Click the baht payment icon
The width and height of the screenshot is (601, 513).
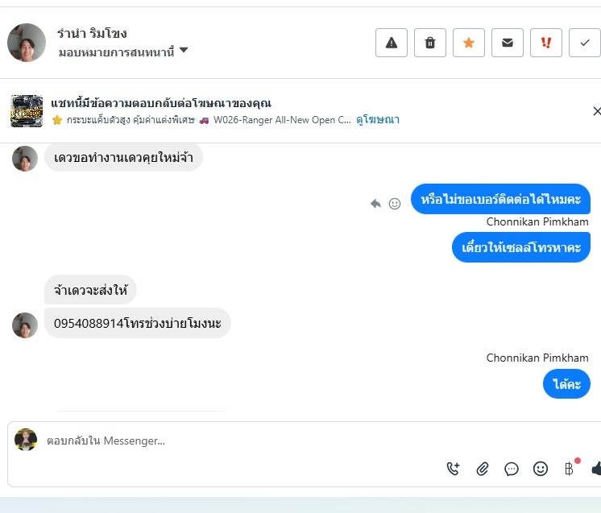pos(569,468)
